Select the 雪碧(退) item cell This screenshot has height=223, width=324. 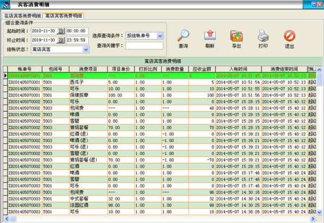pyautogui.click(x=88, y=153)
